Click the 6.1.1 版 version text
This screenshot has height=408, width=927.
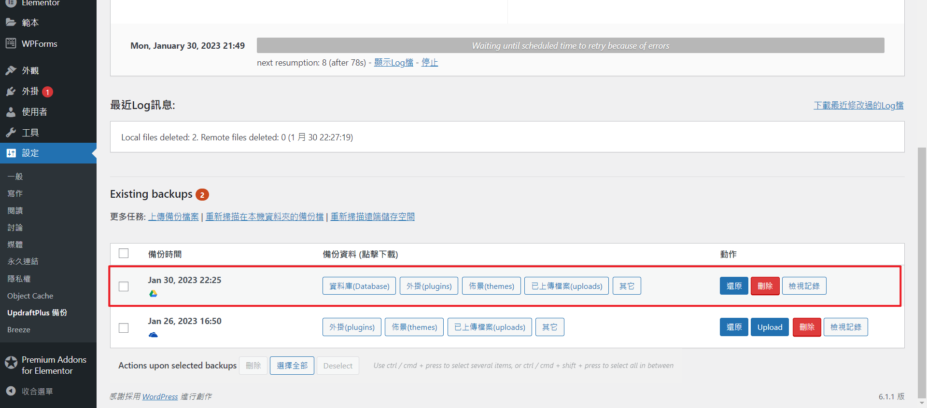pyautogui.click(x=891, y=396)
